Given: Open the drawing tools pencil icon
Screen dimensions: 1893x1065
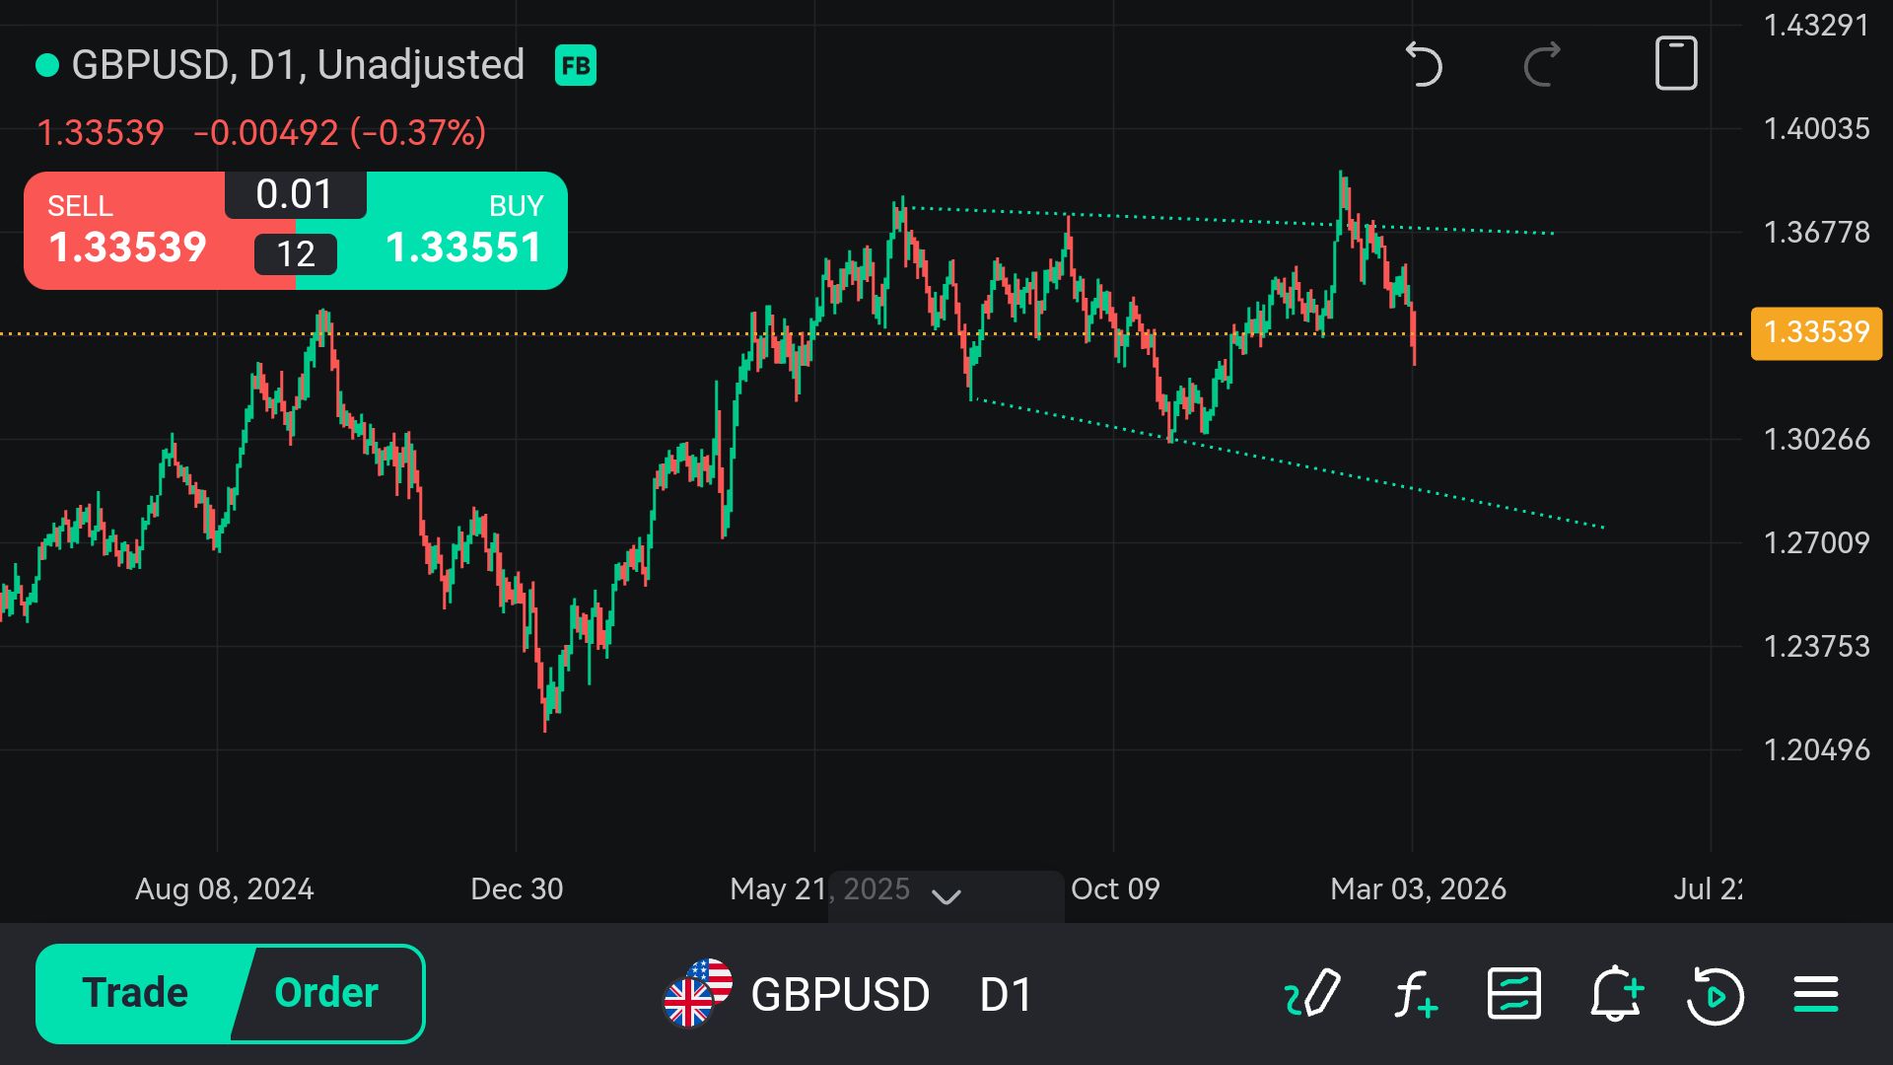Looking at the screenshot, I should coord(1313,993).
